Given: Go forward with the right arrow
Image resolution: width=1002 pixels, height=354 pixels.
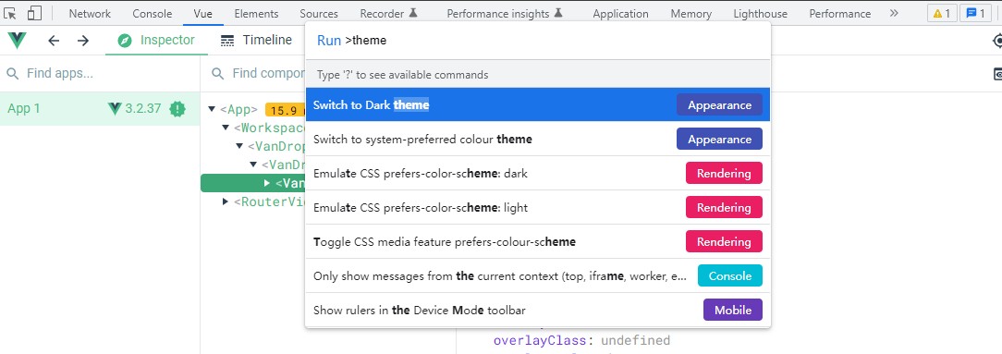Looking at the screenshot, I should 83,41.
